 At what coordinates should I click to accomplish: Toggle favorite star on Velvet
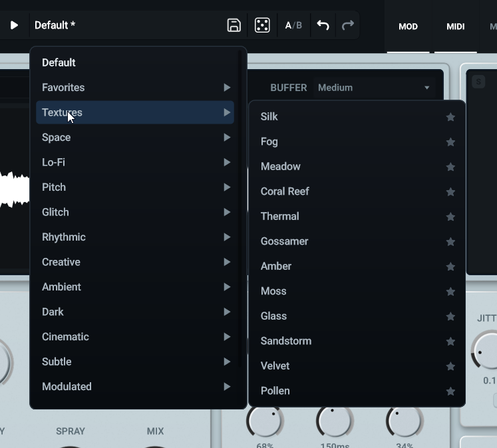pos(450,366)
